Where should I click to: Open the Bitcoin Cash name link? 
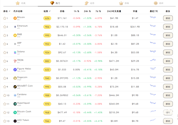tap(24, 112)
